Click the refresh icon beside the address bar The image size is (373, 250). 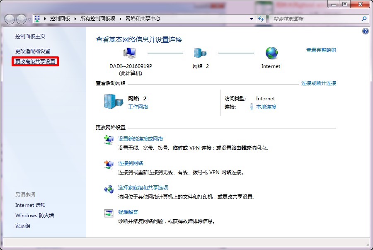click(x=262, y=19)
